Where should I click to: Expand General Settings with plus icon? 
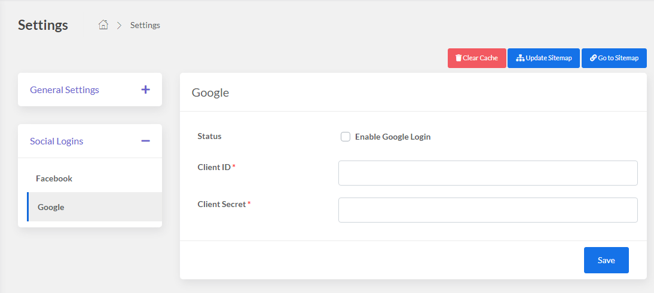pos(145,90)
